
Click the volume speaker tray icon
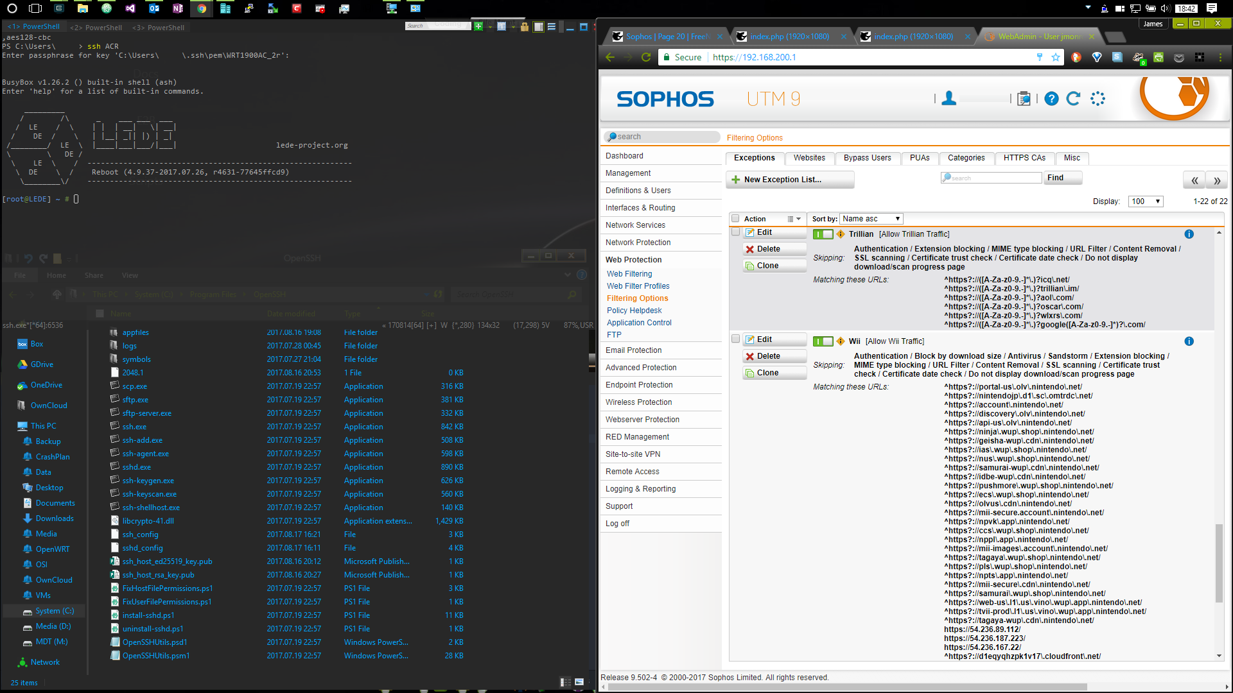(1166, 8)
